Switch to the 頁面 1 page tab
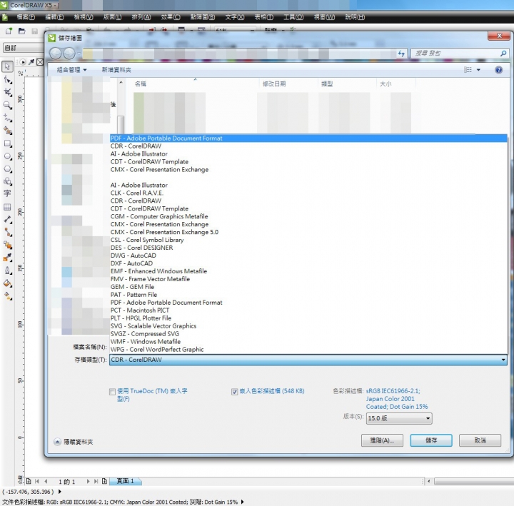The image size is (514, 506). (126, 481)
